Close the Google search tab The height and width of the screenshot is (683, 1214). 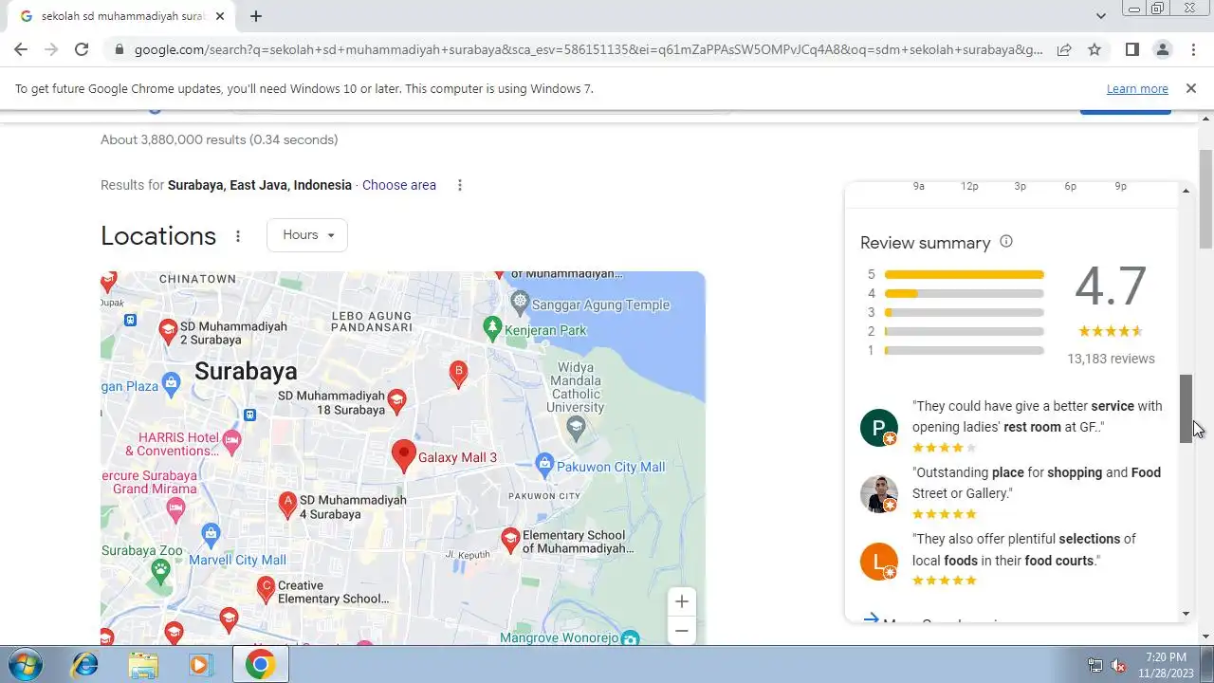[220, 16]
